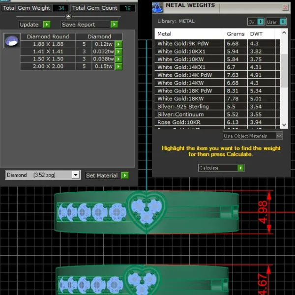This screenshot has height=295, width=295.
Task: Open the Diamond (3.52 spg) material dropdown
Action: pyautogui.click(x=76, y=175)
